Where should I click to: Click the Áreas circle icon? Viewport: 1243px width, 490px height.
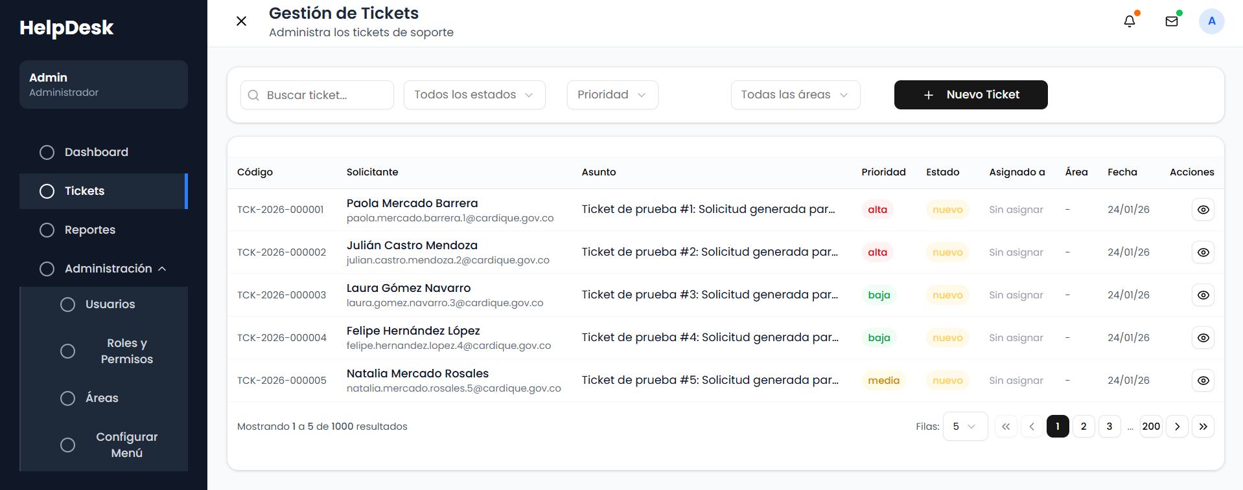click(67, 398)
